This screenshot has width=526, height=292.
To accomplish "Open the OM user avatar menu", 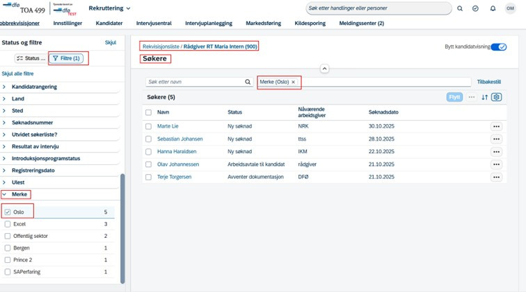I will (x=510, y=8).
